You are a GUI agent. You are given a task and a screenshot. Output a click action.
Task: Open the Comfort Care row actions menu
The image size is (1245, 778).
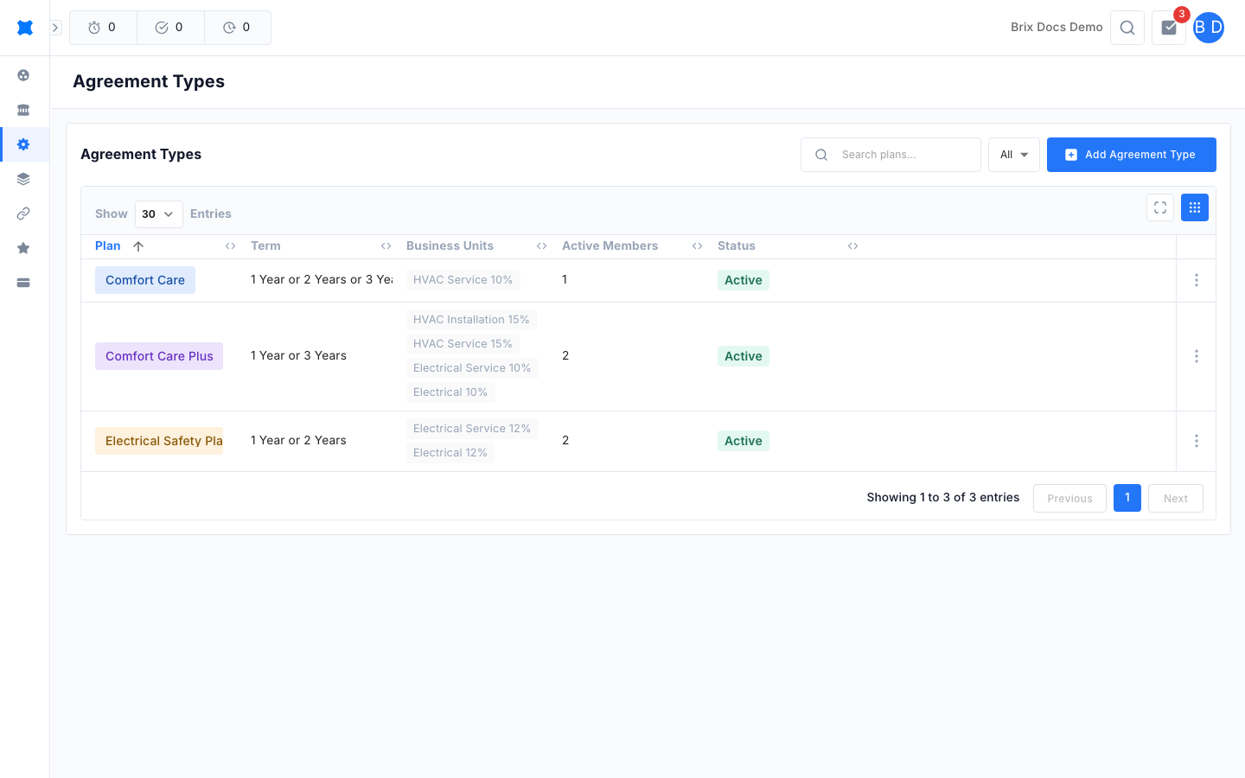click(1197, 280)
